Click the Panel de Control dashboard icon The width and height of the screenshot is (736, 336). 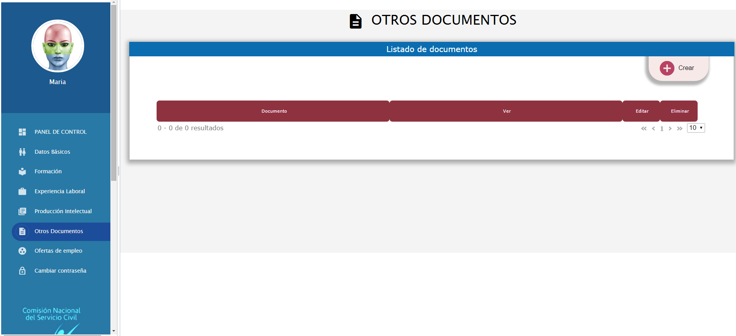pos(22,132)
